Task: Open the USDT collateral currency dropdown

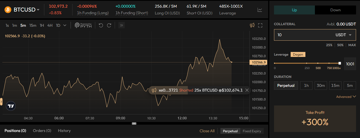Action: point(344,35)
